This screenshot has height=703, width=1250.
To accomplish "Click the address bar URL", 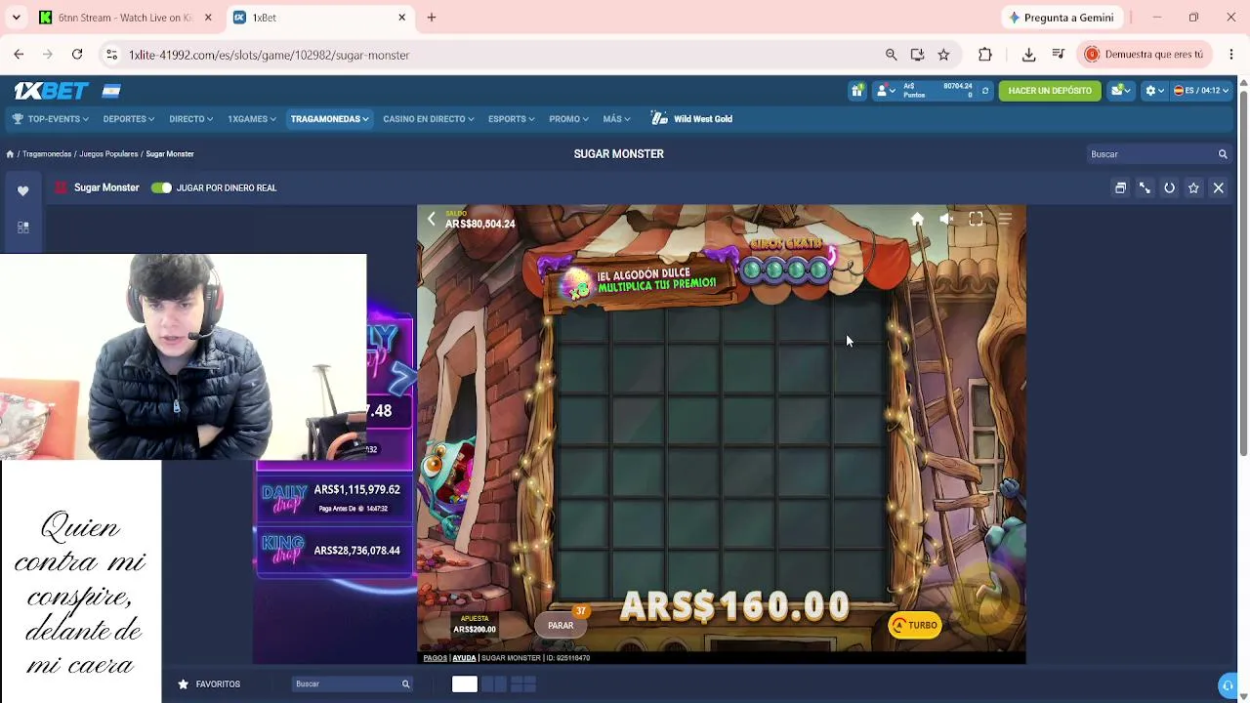I will click(x=269, y=56).
